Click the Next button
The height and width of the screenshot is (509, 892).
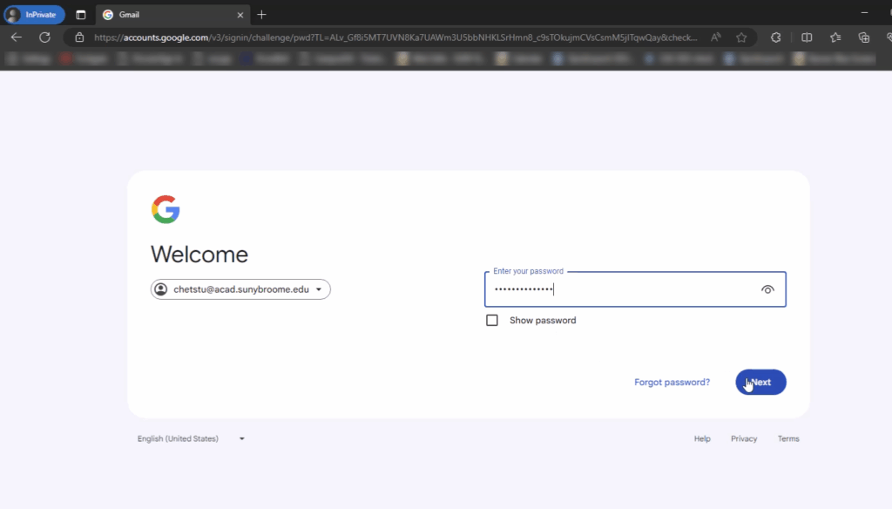click(x=760, y=382)
